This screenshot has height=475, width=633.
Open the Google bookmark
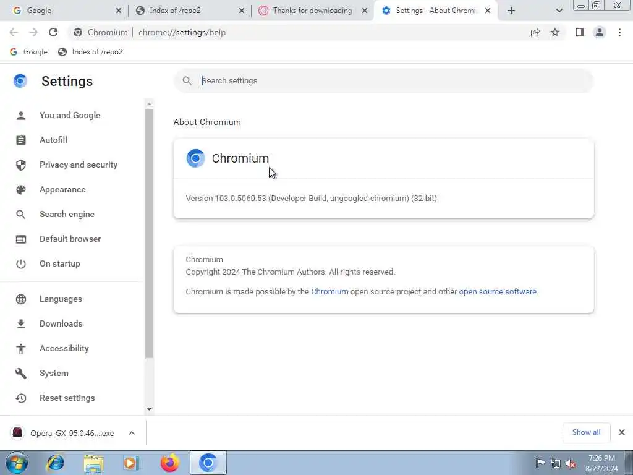(28, 52)
